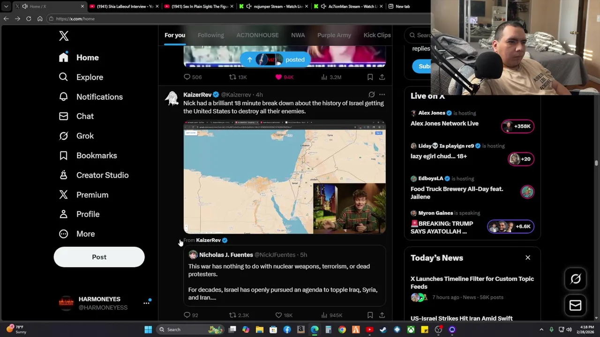Screen dimensions: 600x337
Task: Click the browser home button
Action: coord(40,19)
